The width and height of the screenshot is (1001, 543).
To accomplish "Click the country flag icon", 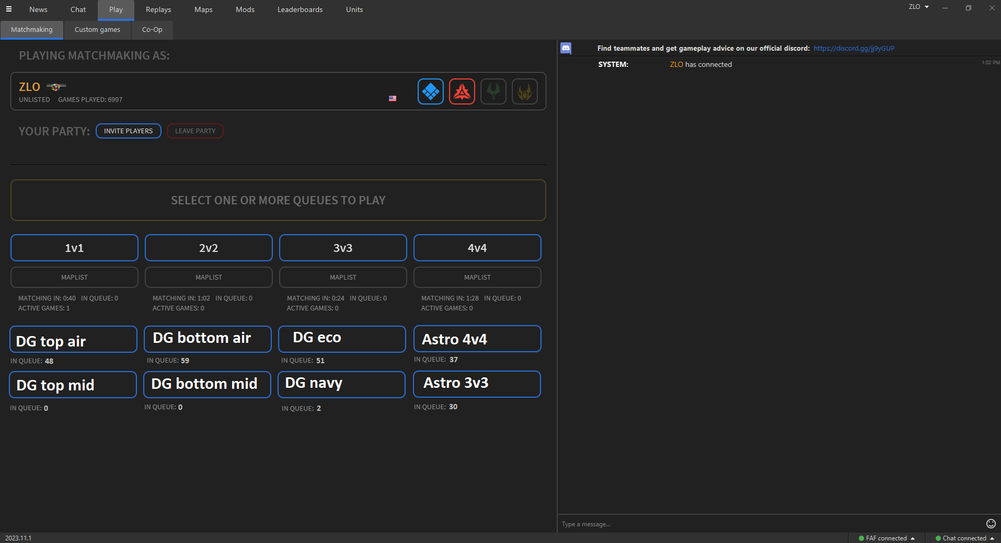I will click(393, 98).
